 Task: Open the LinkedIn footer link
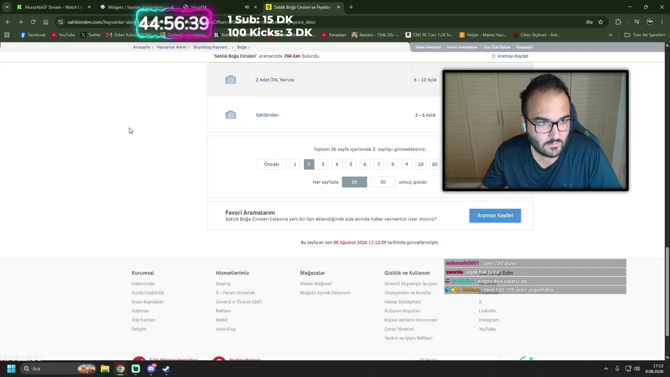click(x=487, y=311)
